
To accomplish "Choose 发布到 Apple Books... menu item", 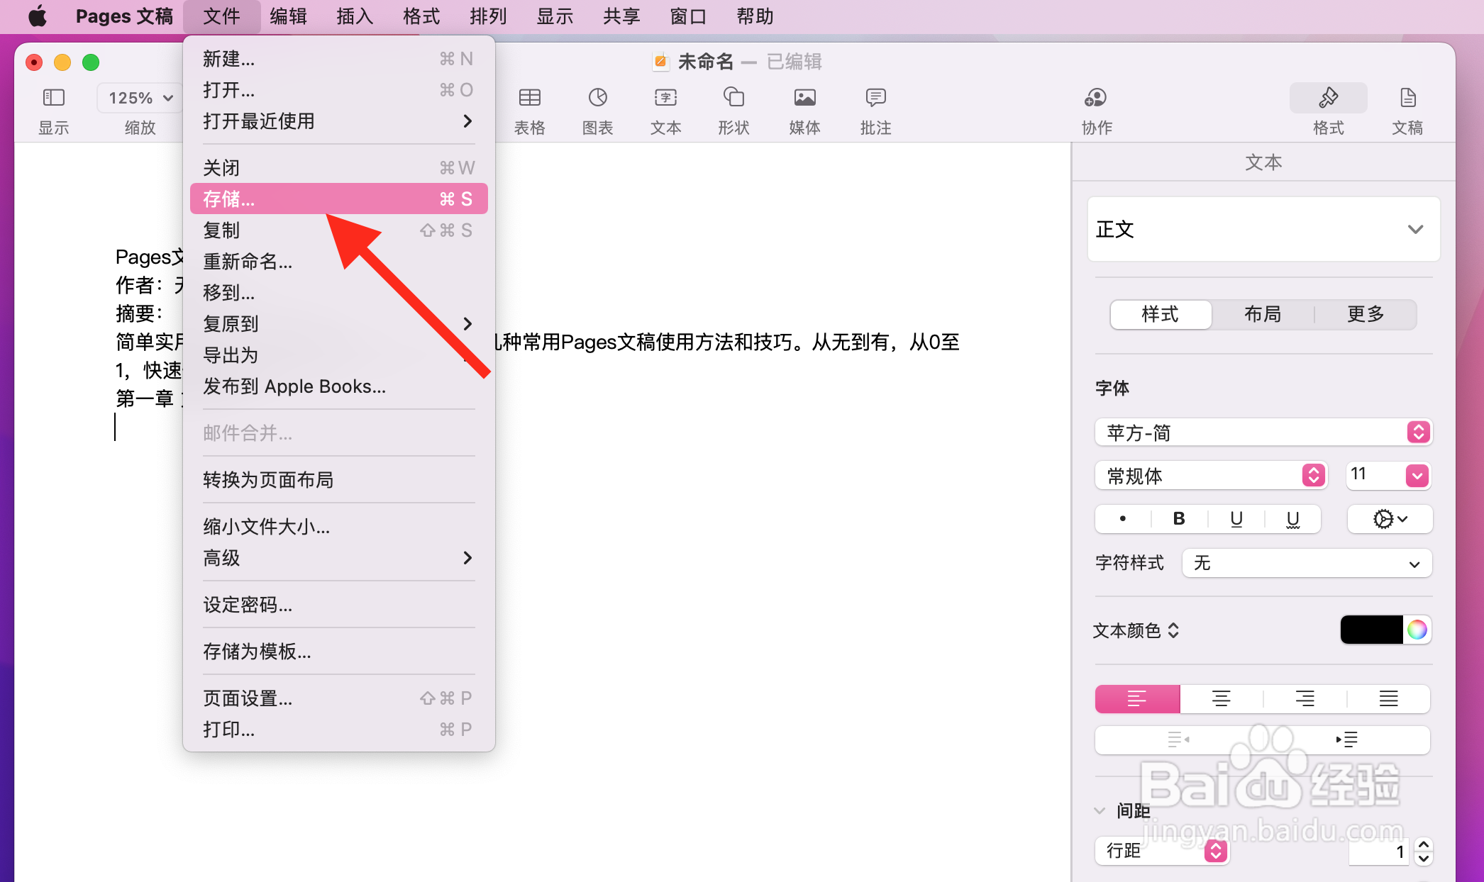I will (338, 386).
